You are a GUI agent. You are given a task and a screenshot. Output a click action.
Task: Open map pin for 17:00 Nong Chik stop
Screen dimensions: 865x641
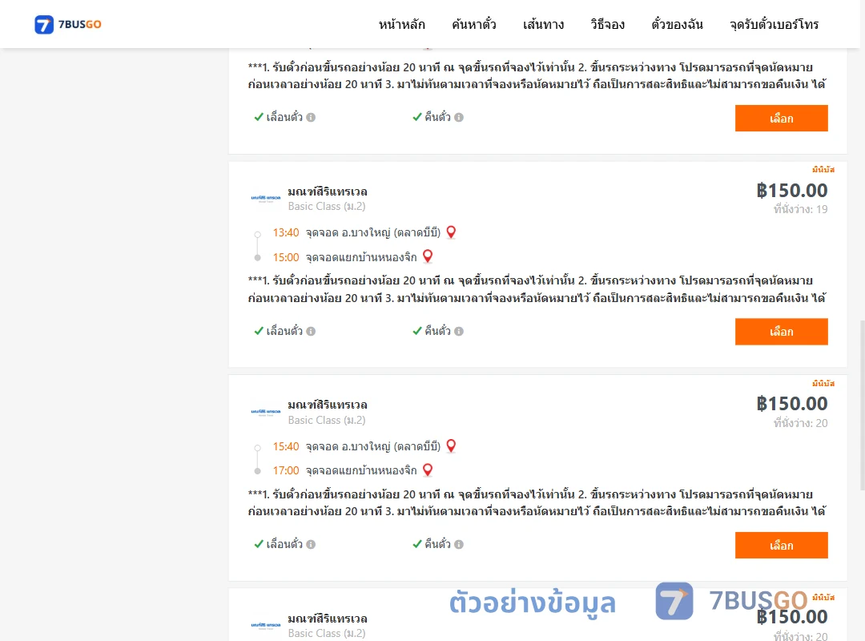[x=428, y=470]
